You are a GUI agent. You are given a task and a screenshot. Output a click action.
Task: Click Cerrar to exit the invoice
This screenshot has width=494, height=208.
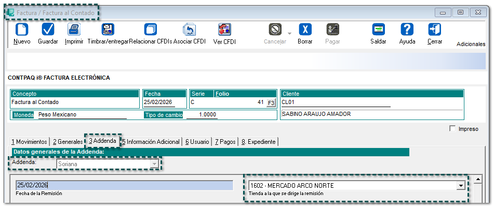tap(434, 30)
